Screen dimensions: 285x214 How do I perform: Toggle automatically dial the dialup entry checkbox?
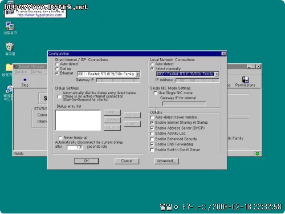click(59, 96)
